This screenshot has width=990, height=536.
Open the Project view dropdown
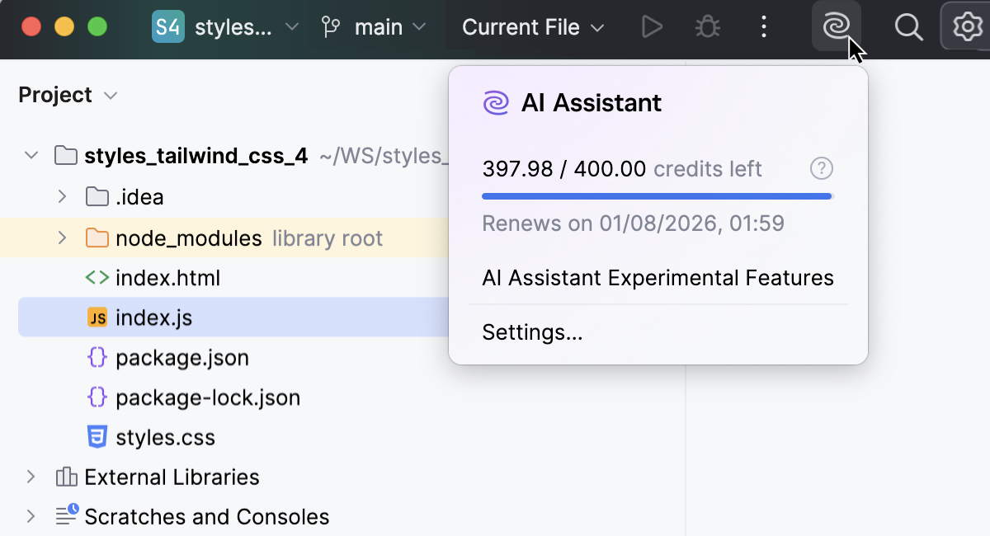click(x=68, y=95)
